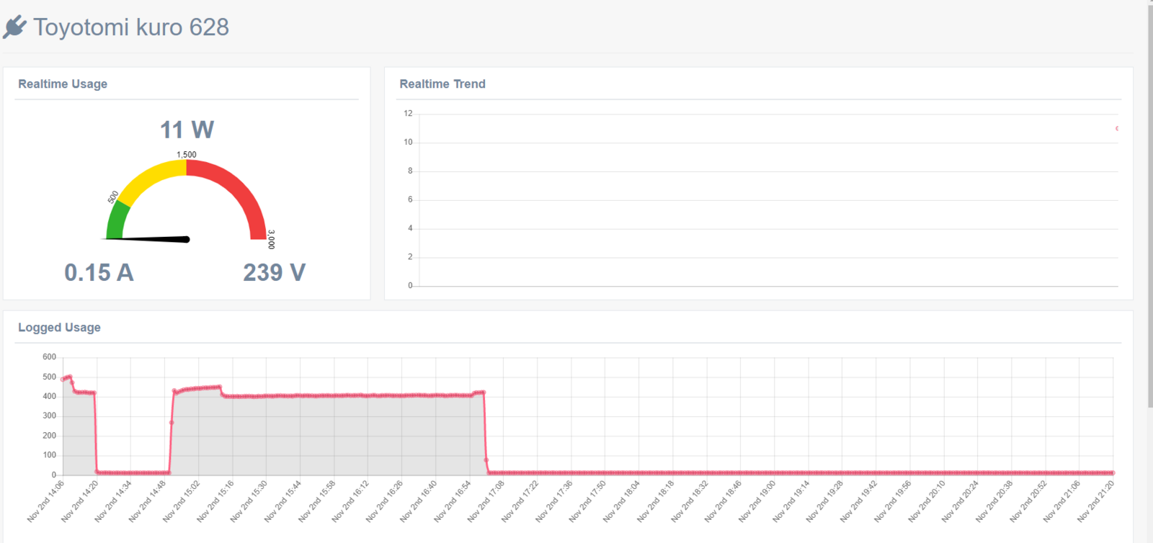Click the mid-rise data point near 270 W
The width and height of the screenshot is (1153, 543).
172,422
